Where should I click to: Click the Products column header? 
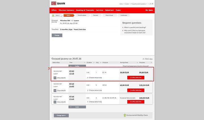(105, 63)
